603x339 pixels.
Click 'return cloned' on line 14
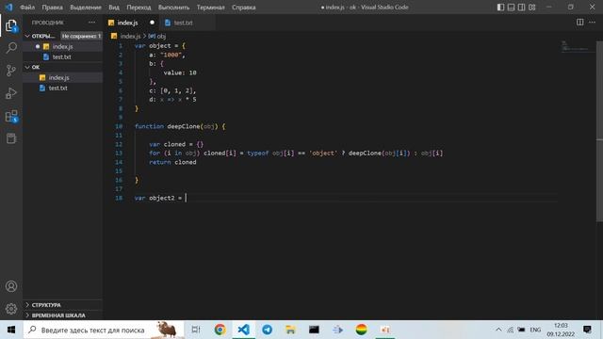[172, 162]
